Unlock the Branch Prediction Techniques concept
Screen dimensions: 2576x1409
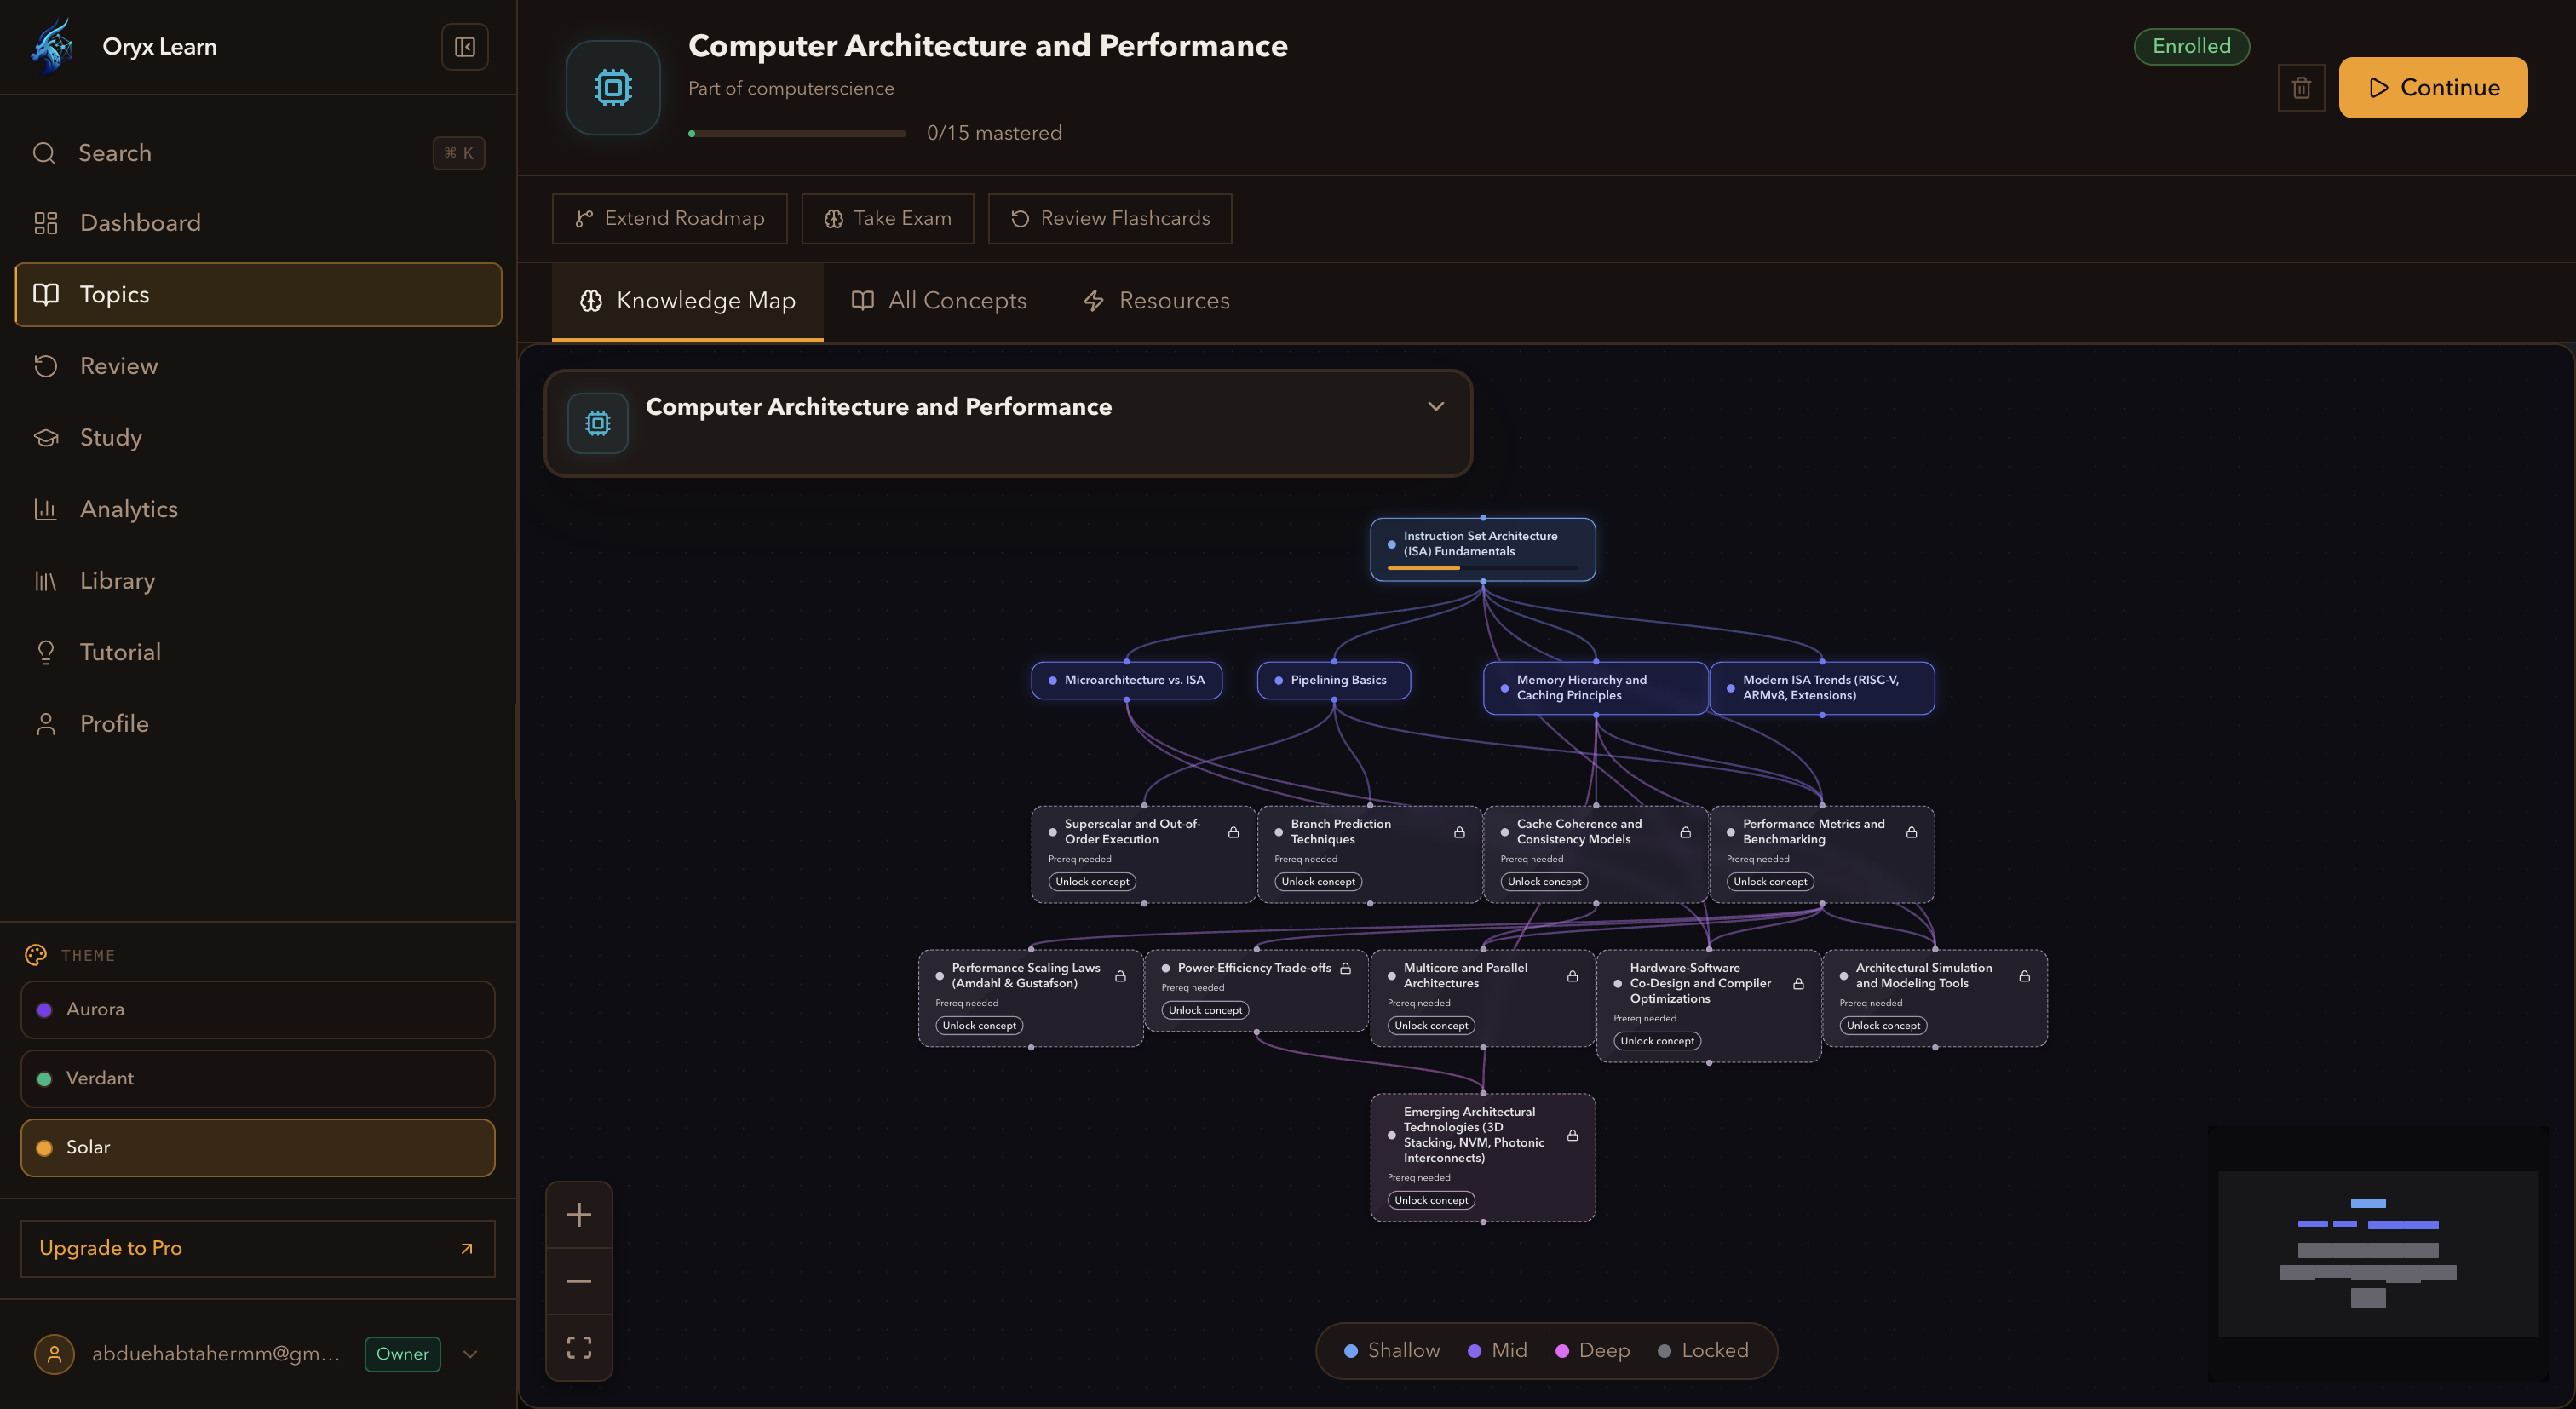1317,881
